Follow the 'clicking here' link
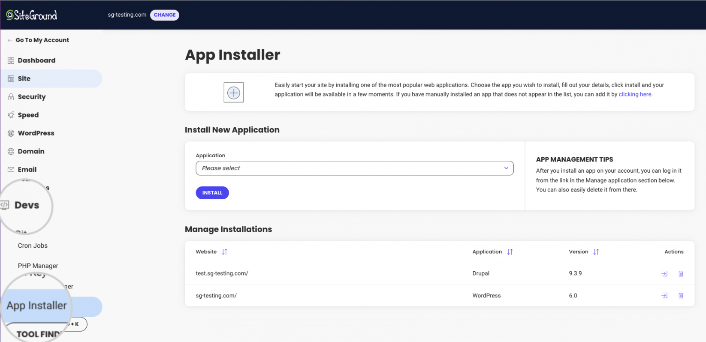This screenshot has height=342, width=706. pyautogui.click(x=635, y=94)
